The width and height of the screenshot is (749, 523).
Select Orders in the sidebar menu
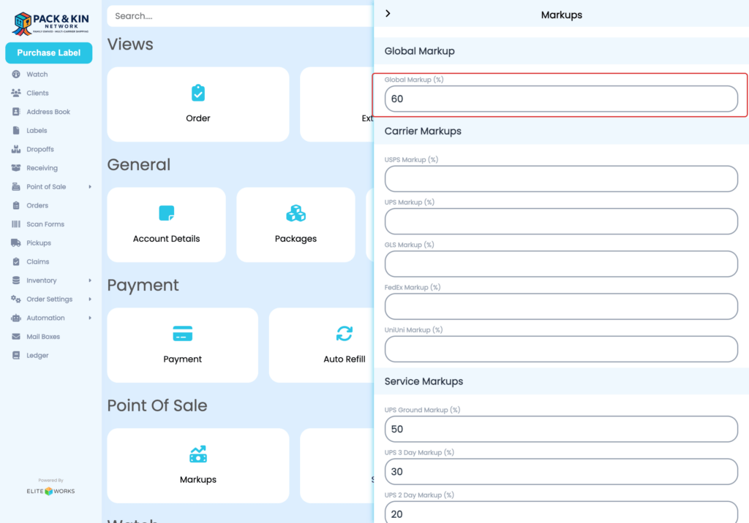pos(16,205)
